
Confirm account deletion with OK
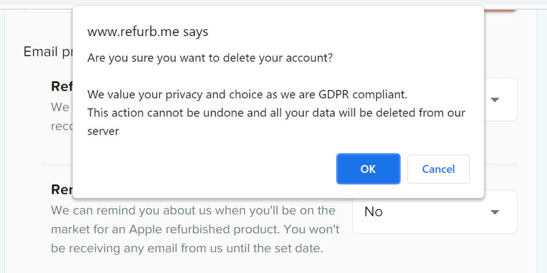click(368, 169)
